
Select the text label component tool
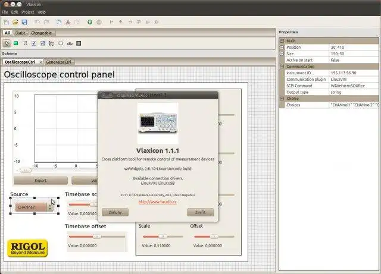[25, 43]
